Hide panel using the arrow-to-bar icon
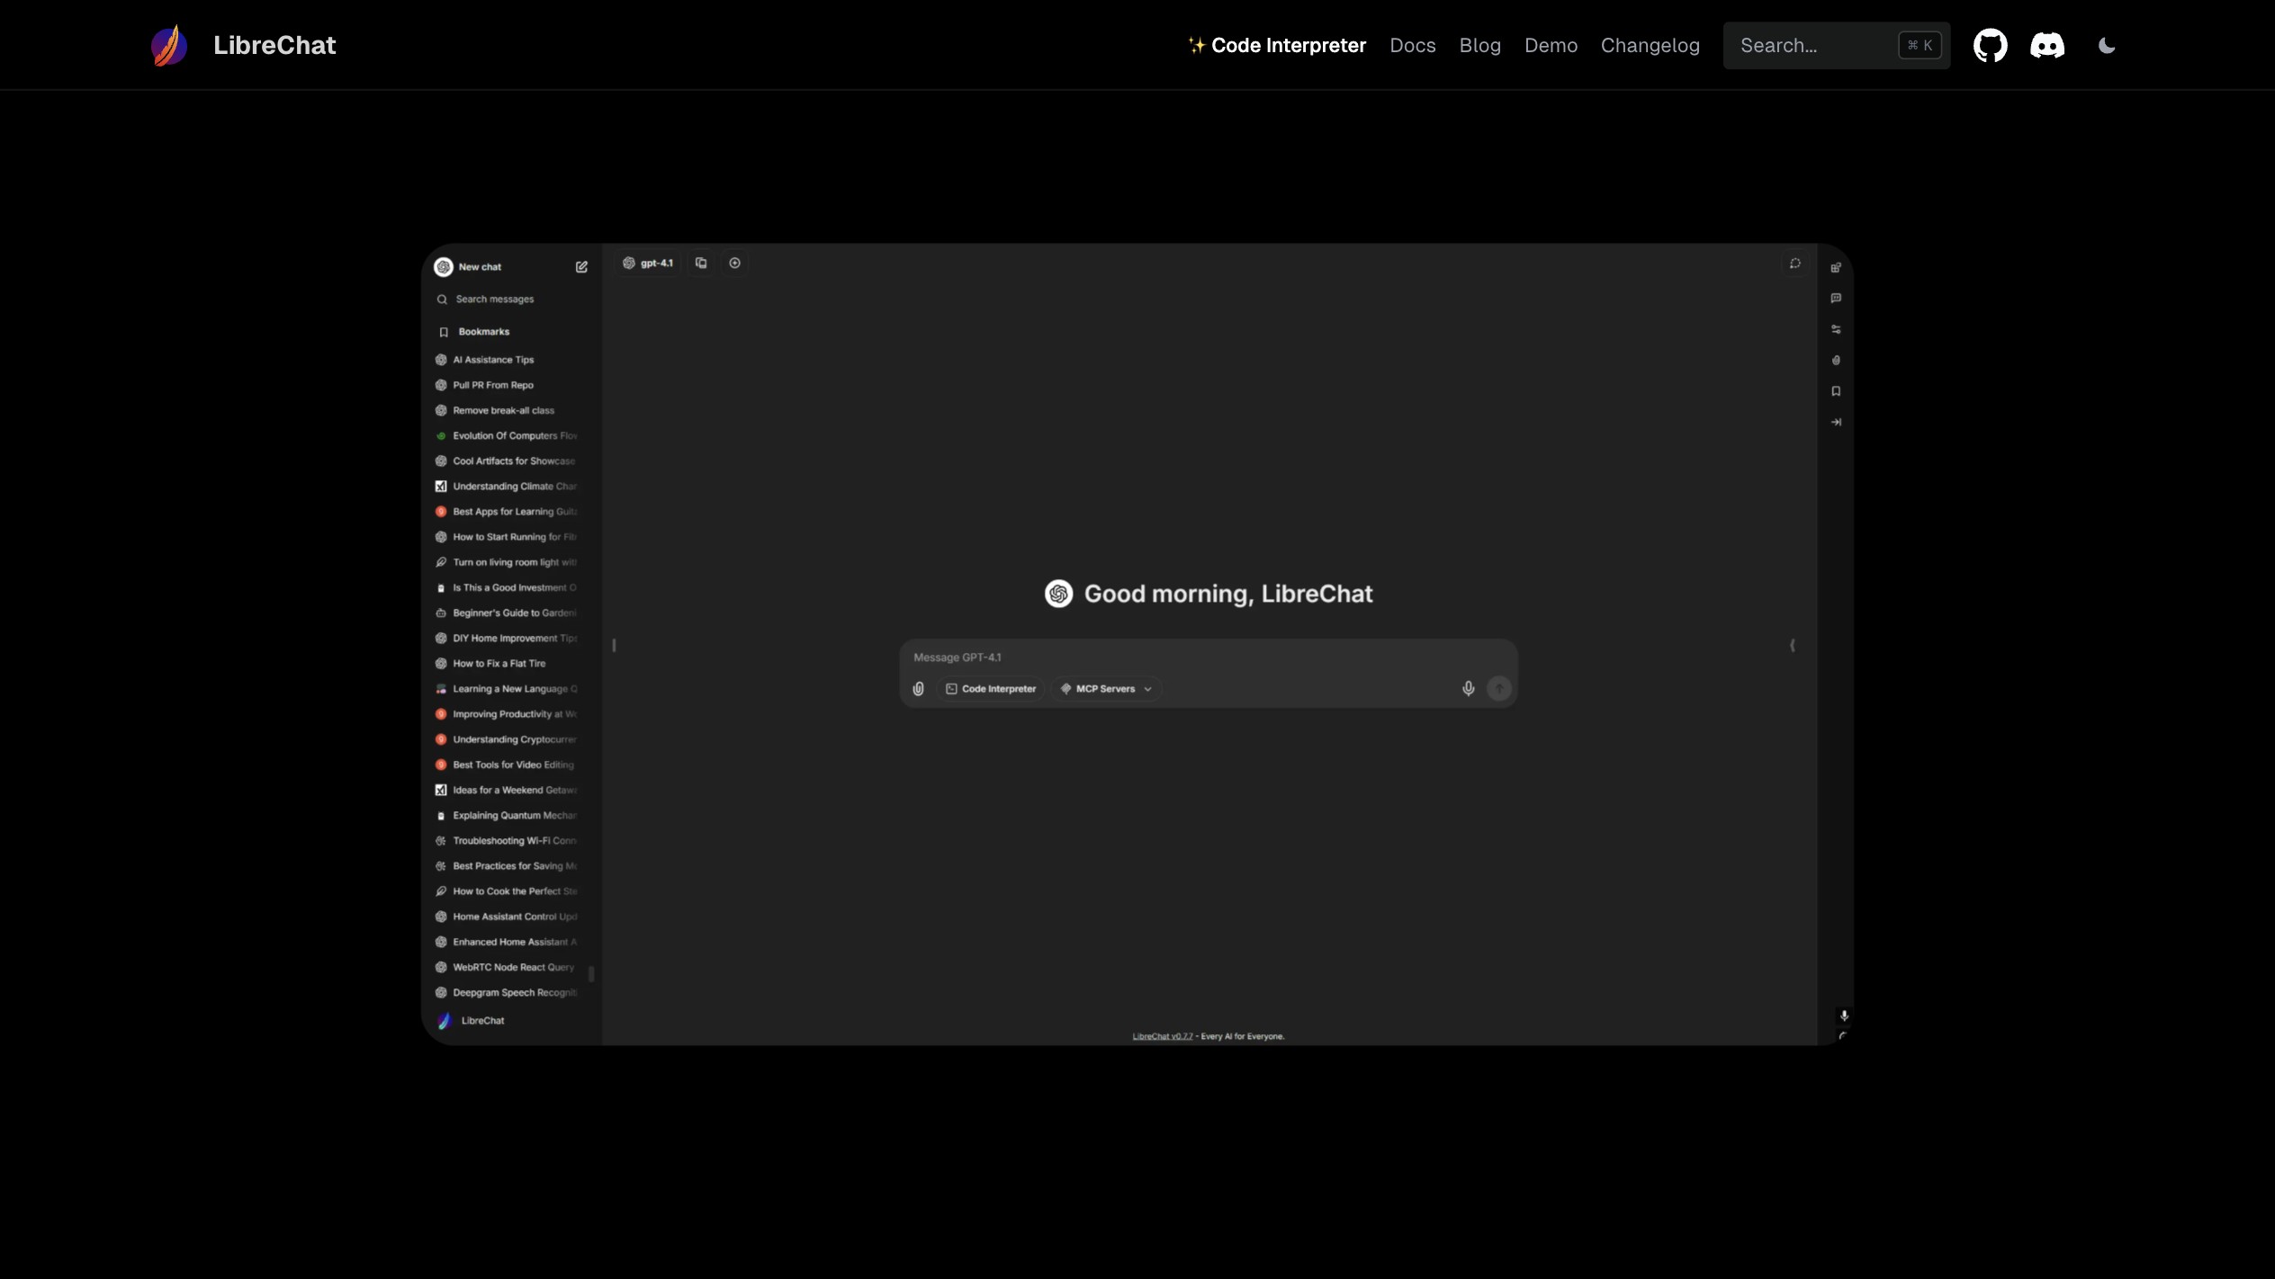 [x=1836, y=422]
